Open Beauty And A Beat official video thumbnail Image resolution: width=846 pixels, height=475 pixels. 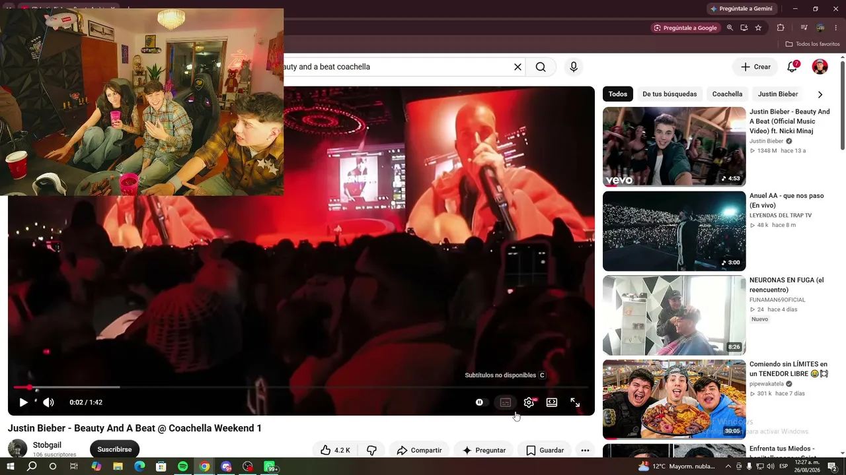pyautogui.click(x=674, y=146)
